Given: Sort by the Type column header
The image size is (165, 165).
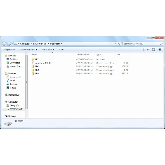Looking at the screenshot, I should click(x=99, y=54).
